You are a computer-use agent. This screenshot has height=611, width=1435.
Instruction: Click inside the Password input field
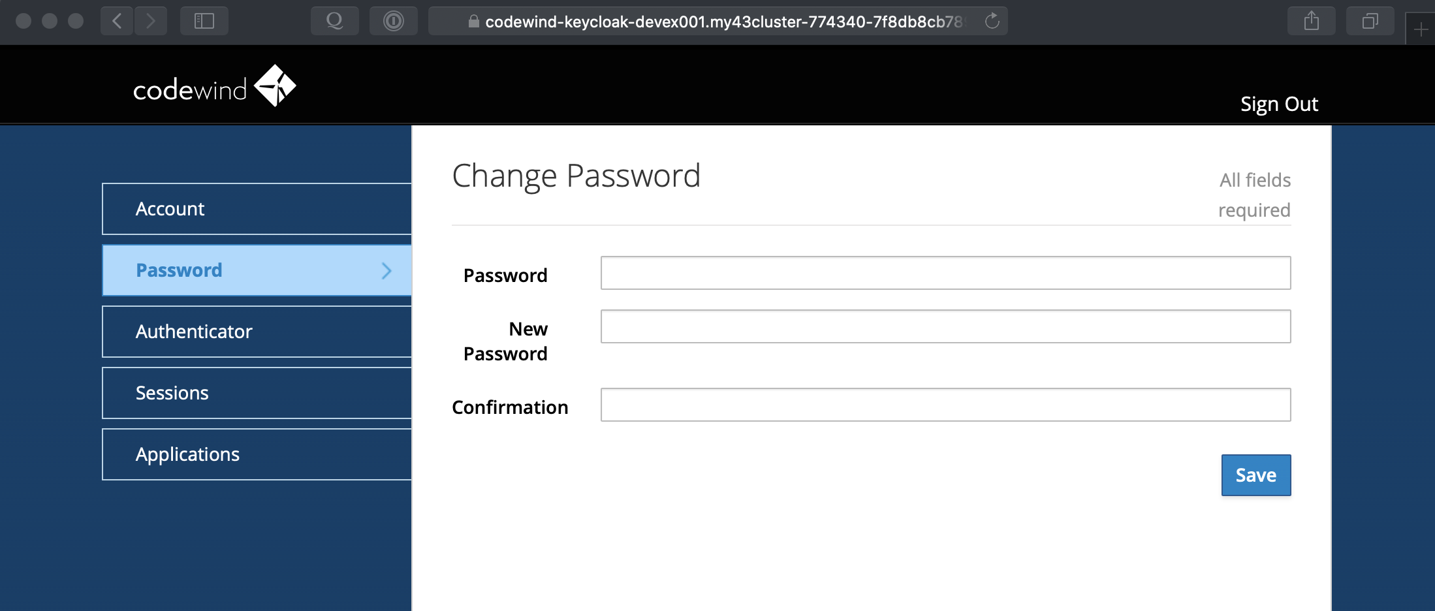945,272
